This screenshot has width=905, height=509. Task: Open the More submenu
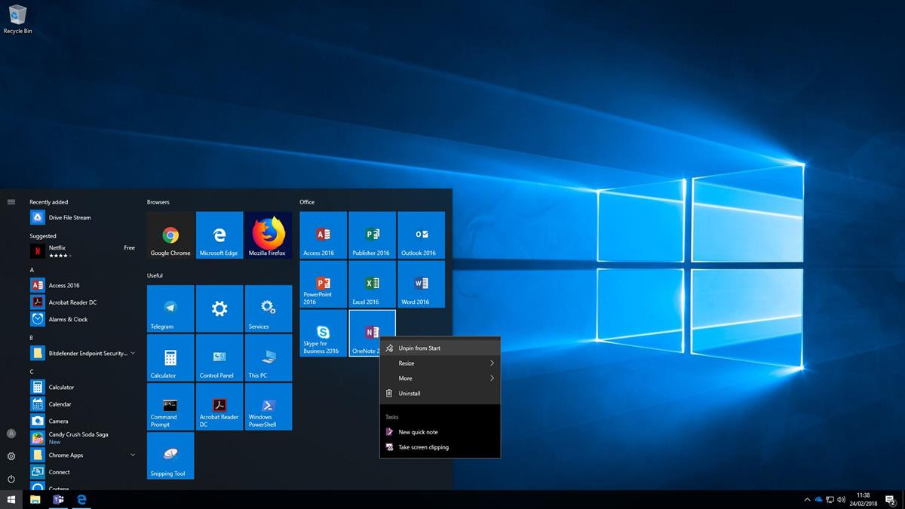(440, 379)
